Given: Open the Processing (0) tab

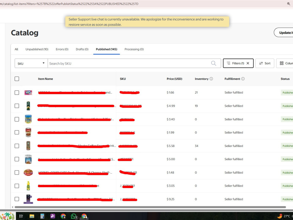Looking at the screenshot, I should (x=134, y=49).
